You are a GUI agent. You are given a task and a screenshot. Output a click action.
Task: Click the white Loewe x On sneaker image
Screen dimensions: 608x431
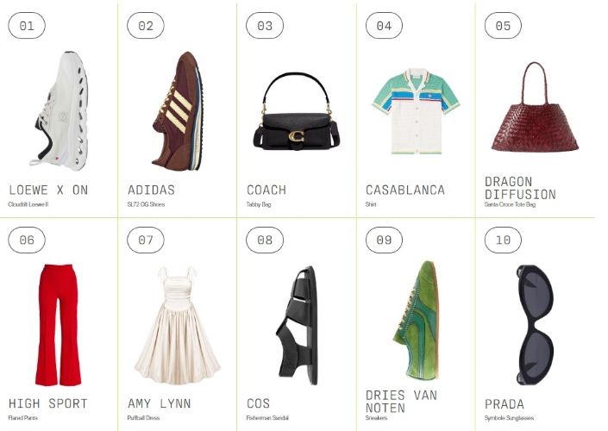tap(59, 111)
